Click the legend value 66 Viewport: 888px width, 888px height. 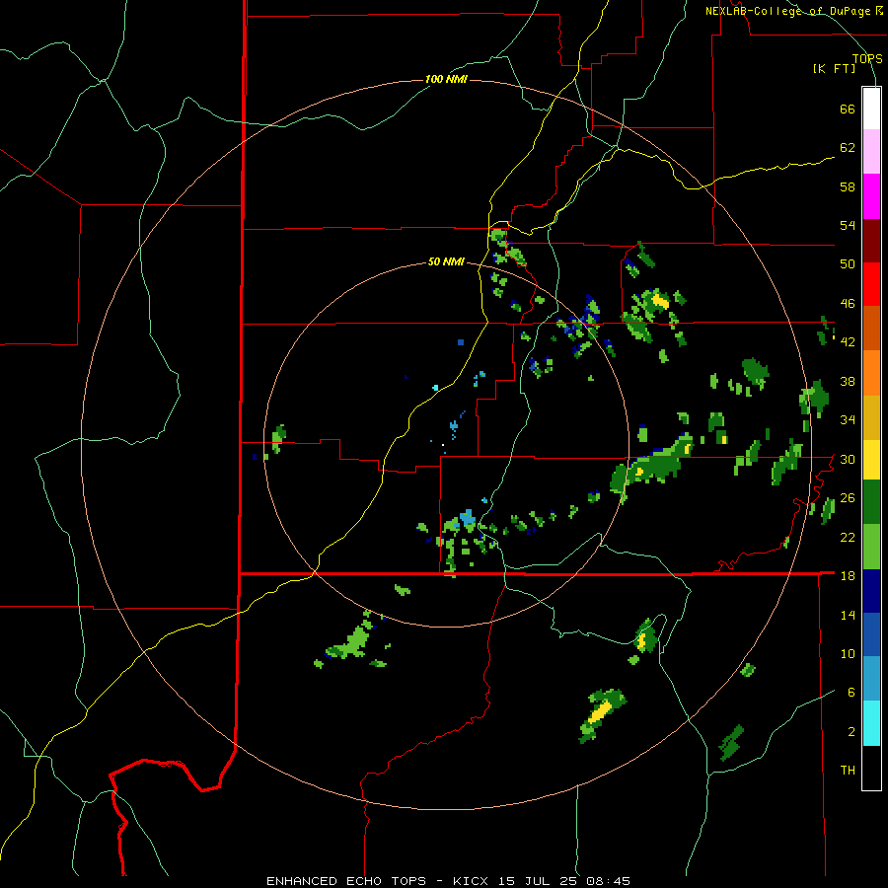[848, 110]
